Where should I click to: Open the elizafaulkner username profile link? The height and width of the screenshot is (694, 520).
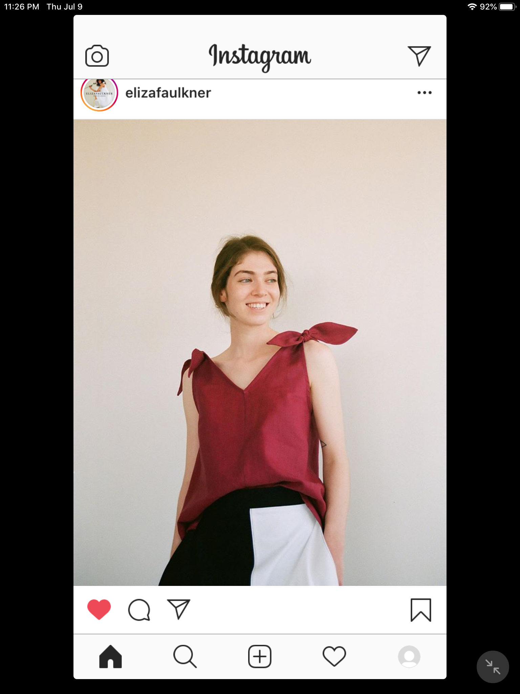[168, 93]
